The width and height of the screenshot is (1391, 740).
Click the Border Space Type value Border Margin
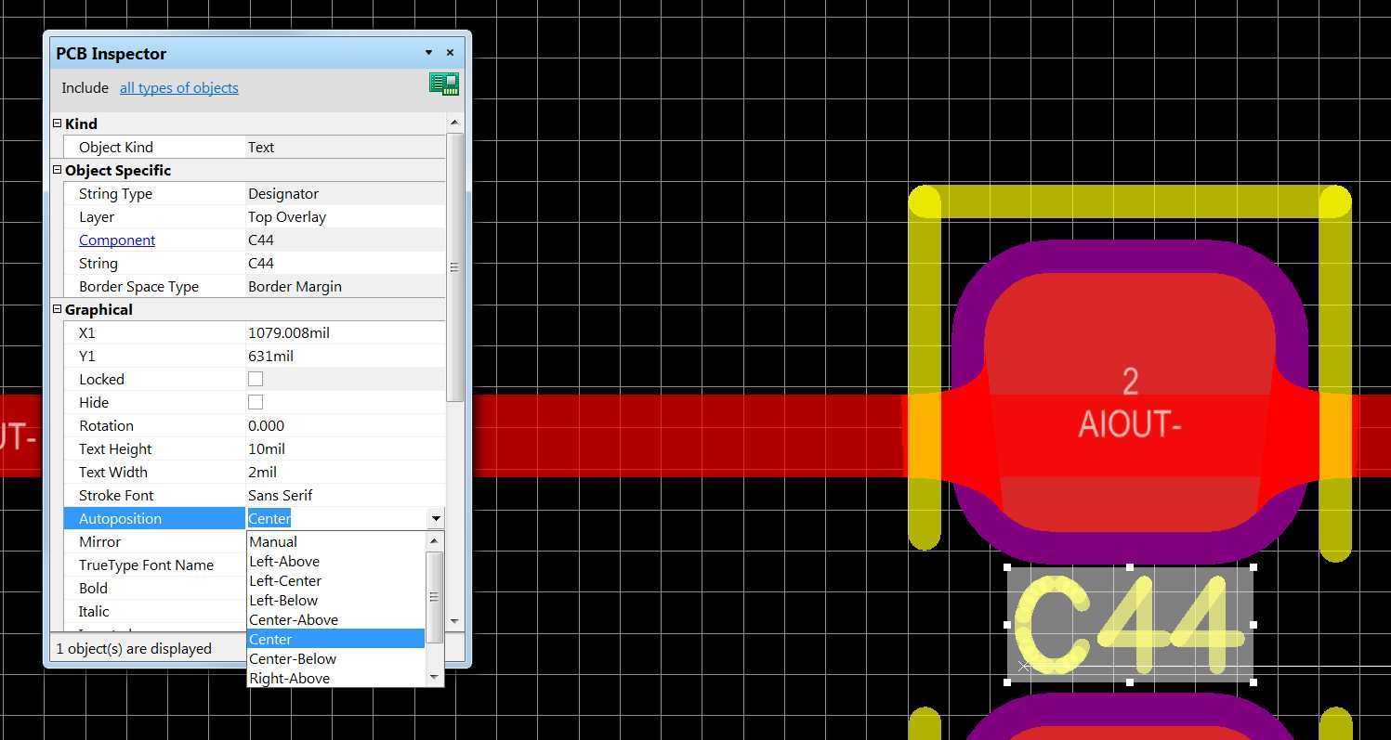pos(295,286)
